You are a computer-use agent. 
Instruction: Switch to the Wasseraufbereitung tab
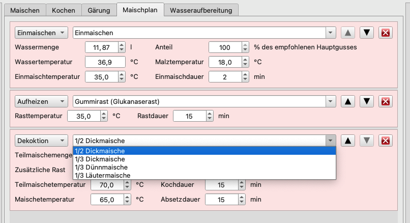(x=201, y=10)
